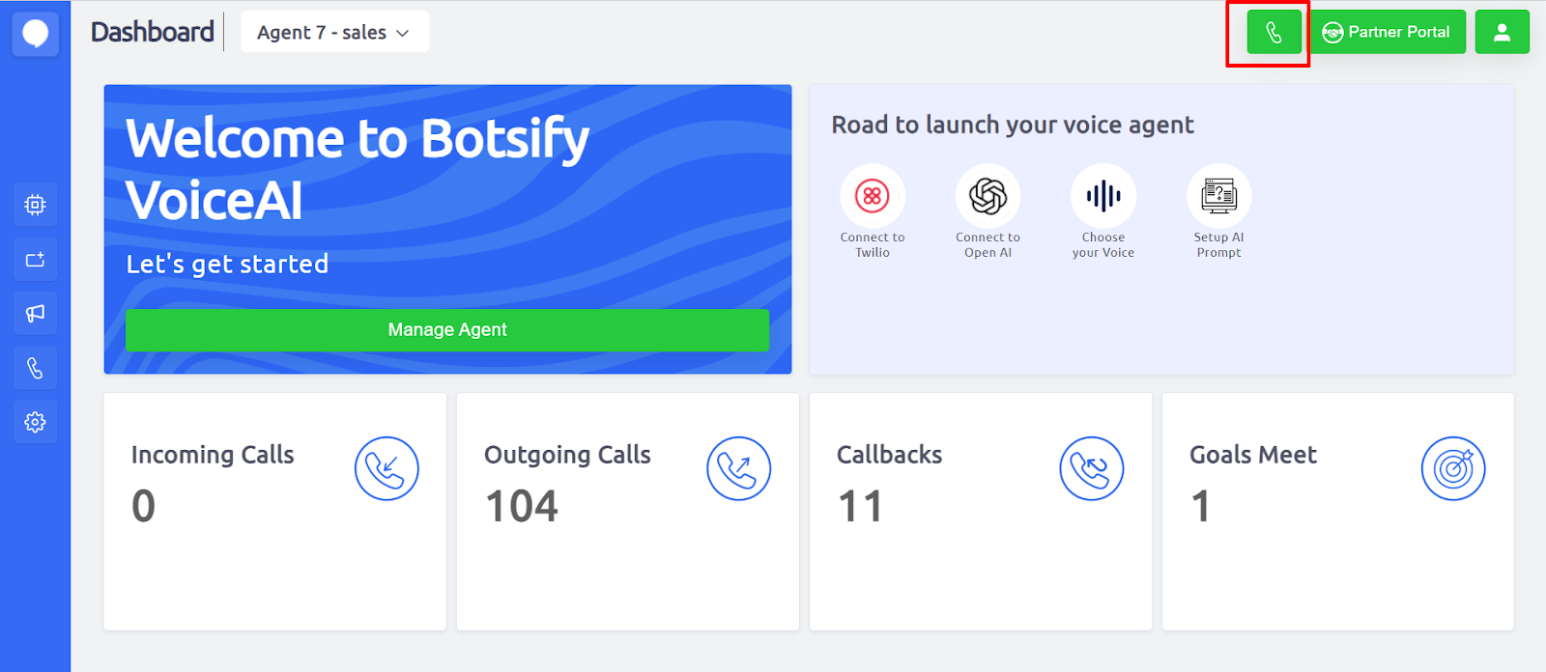The height and width of the screenshot is (672, 1546).
Task: Click the Outgoing Calls phone icon
Action: coord(738,469)
